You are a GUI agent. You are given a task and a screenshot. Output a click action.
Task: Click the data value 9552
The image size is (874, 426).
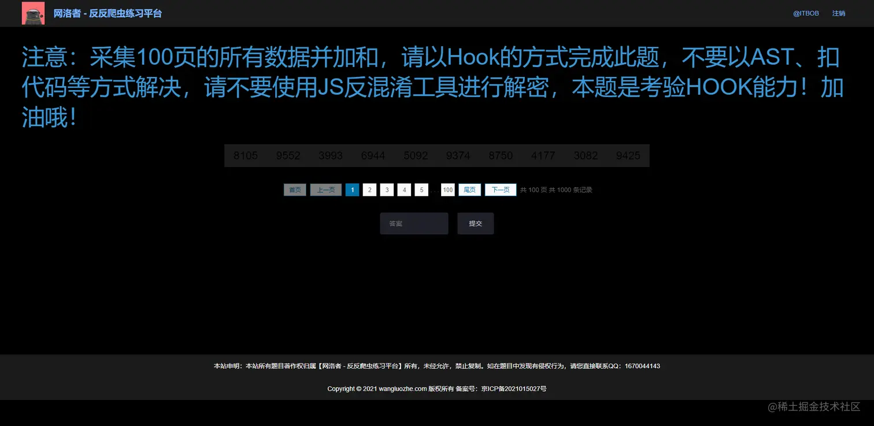[288, 155]
